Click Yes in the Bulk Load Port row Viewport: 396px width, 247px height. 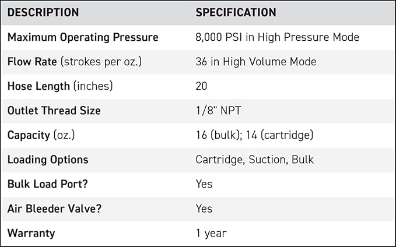point(204,184)
